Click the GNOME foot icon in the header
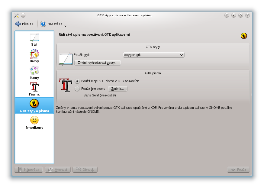The width and height of the screenshot is (264, 188). pyautogui.click(x=244, y=36)
